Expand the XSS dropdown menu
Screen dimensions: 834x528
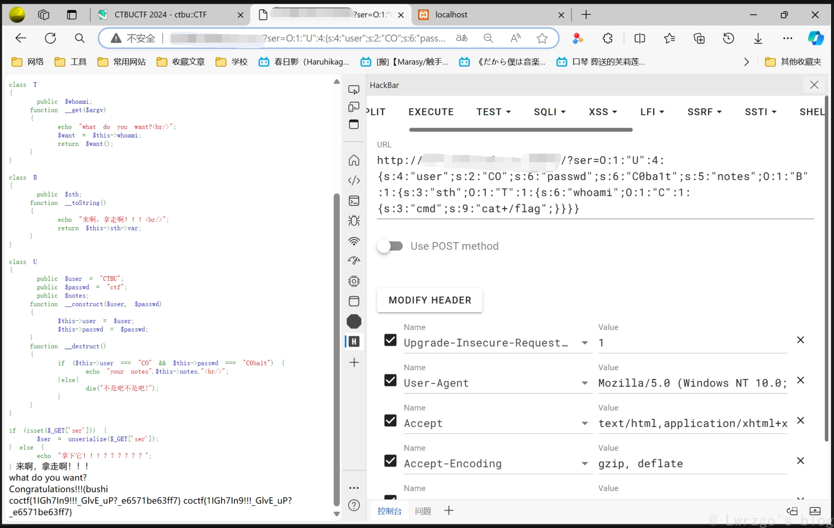(x=603, y=112)
